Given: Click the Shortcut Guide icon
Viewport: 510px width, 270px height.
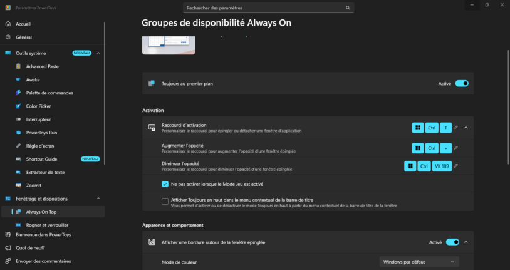Looking at the screenshot, I should (x=19, y=159).
